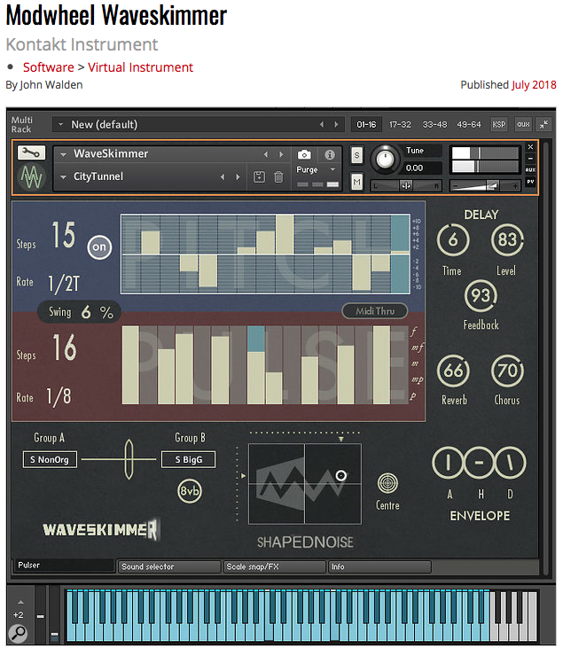Image resolution: width=563 pixels, height=656 pixels.
Task: Open the KSP script button
Action: point(499,124)
